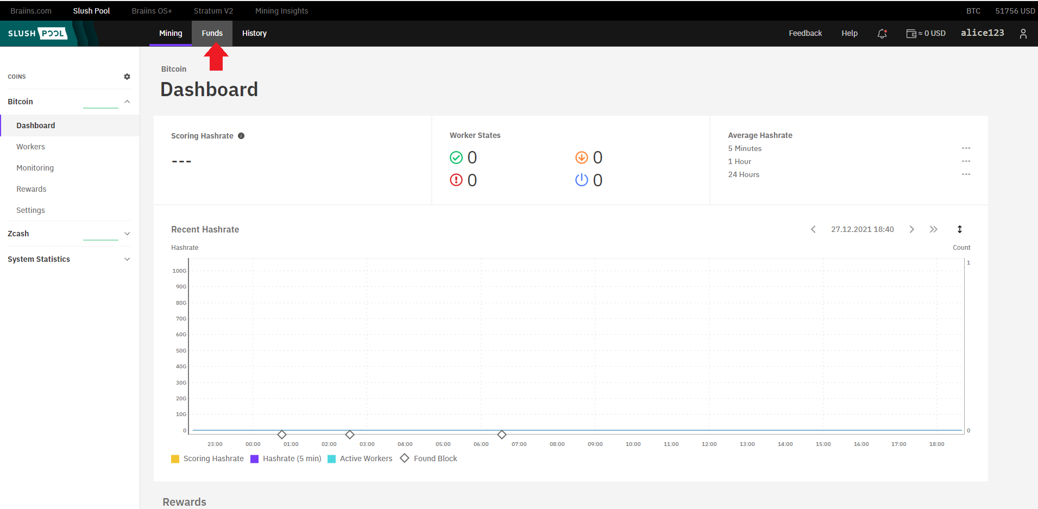Click the red offline workers alert icon
Screen dimensions: 1038x509
pos(456,180)
